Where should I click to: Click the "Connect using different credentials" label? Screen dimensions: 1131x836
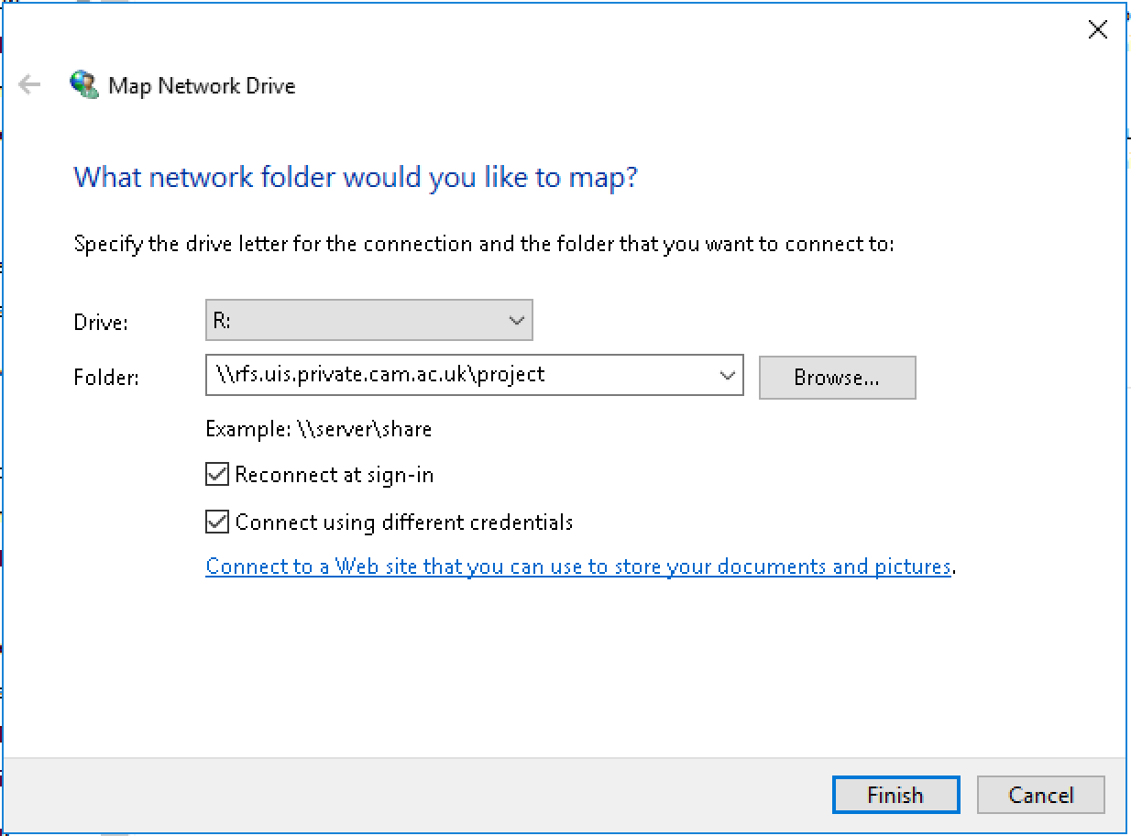coord(404,522)
